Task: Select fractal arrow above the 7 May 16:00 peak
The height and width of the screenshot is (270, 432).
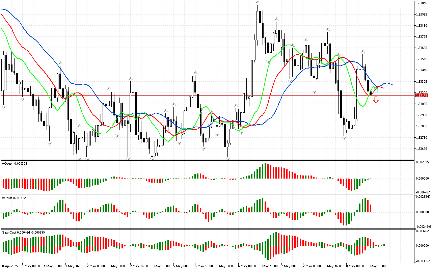Action: (327, 29)
